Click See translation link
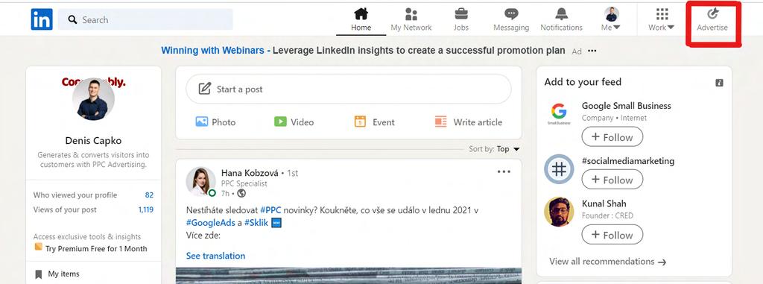Screen dimensions: 763x284 [x=215, y=256]
